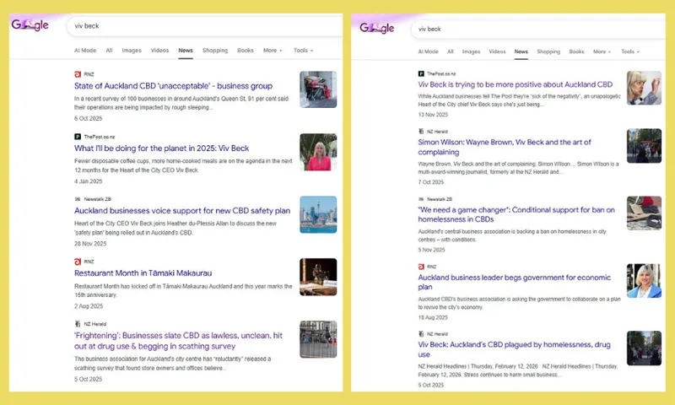
Task: Click the '5 Nov 2025' date text
Action: tap(432, 250)
